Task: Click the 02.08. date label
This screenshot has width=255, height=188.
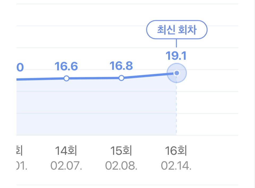Action: (121, 166)
